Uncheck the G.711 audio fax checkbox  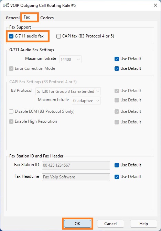11,36
